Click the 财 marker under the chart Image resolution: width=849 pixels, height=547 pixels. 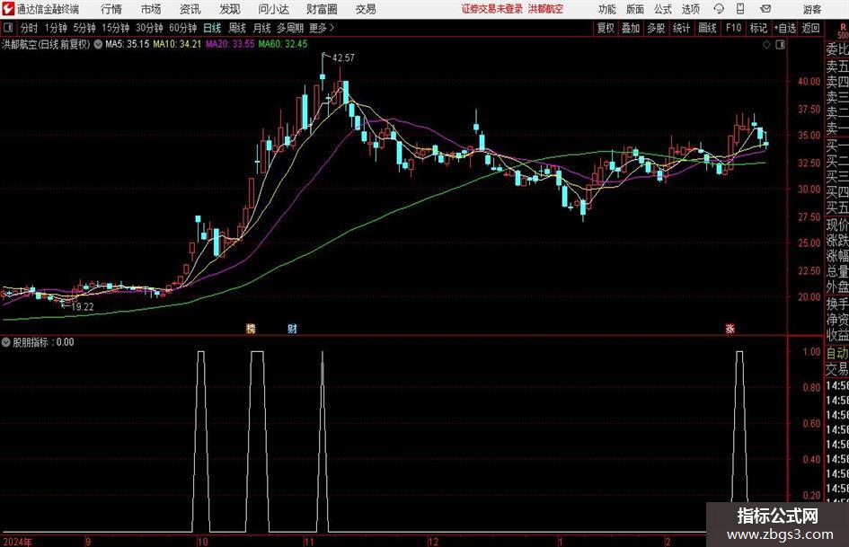pos(292,328)
